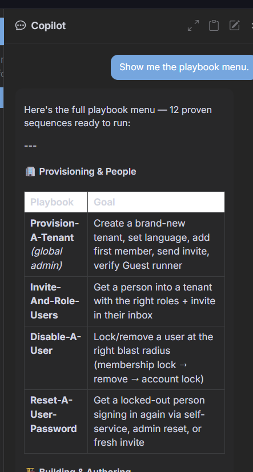This screenshot has width=253, height=472.
Task: Select the Provision-A-Tenant playbook
Action: [x=54, y=230]
